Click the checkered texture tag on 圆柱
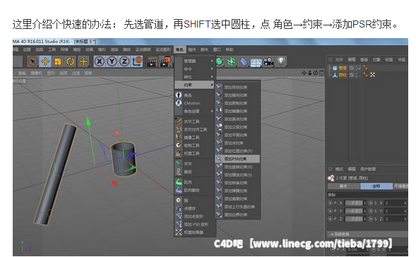416x257 pixels. coord(373,75)
